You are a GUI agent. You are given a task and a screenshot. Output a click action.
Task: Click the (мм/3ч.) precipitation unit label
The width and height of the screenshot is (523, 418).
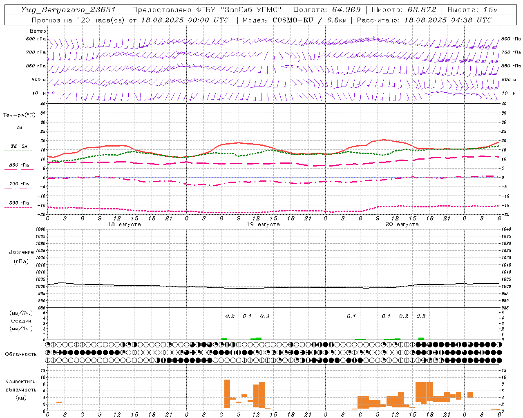(x=21, y=313)
